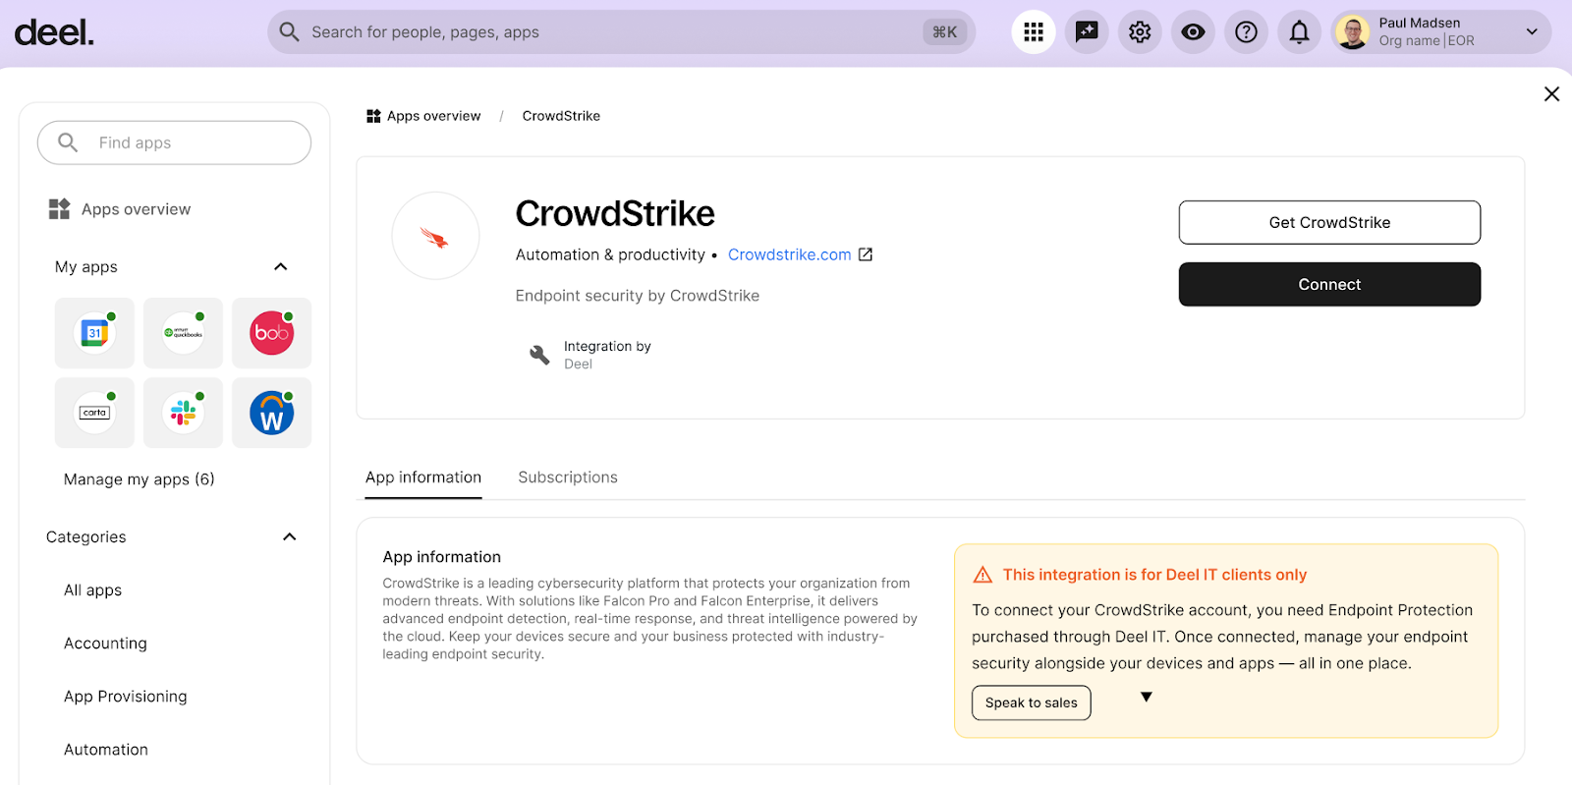1572x785 pixels.
Task: Open the Google Calendar app tile
Action: [94, 333]
